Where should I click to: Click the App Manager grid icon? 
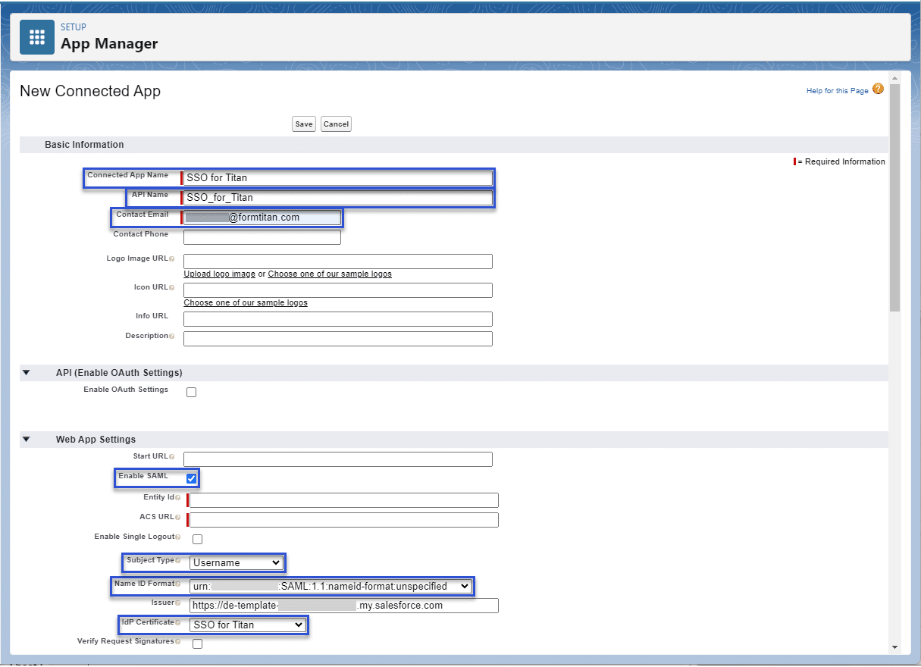tap(37, 37)
